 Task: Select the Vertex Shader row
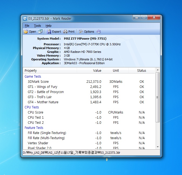[89, 143]
